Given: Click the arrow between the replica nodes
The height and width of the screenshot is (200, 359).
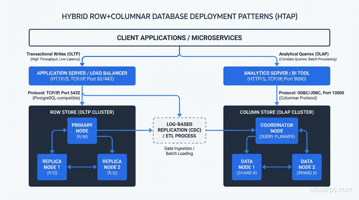Looking at the screenshot, I should click(82, 167).
